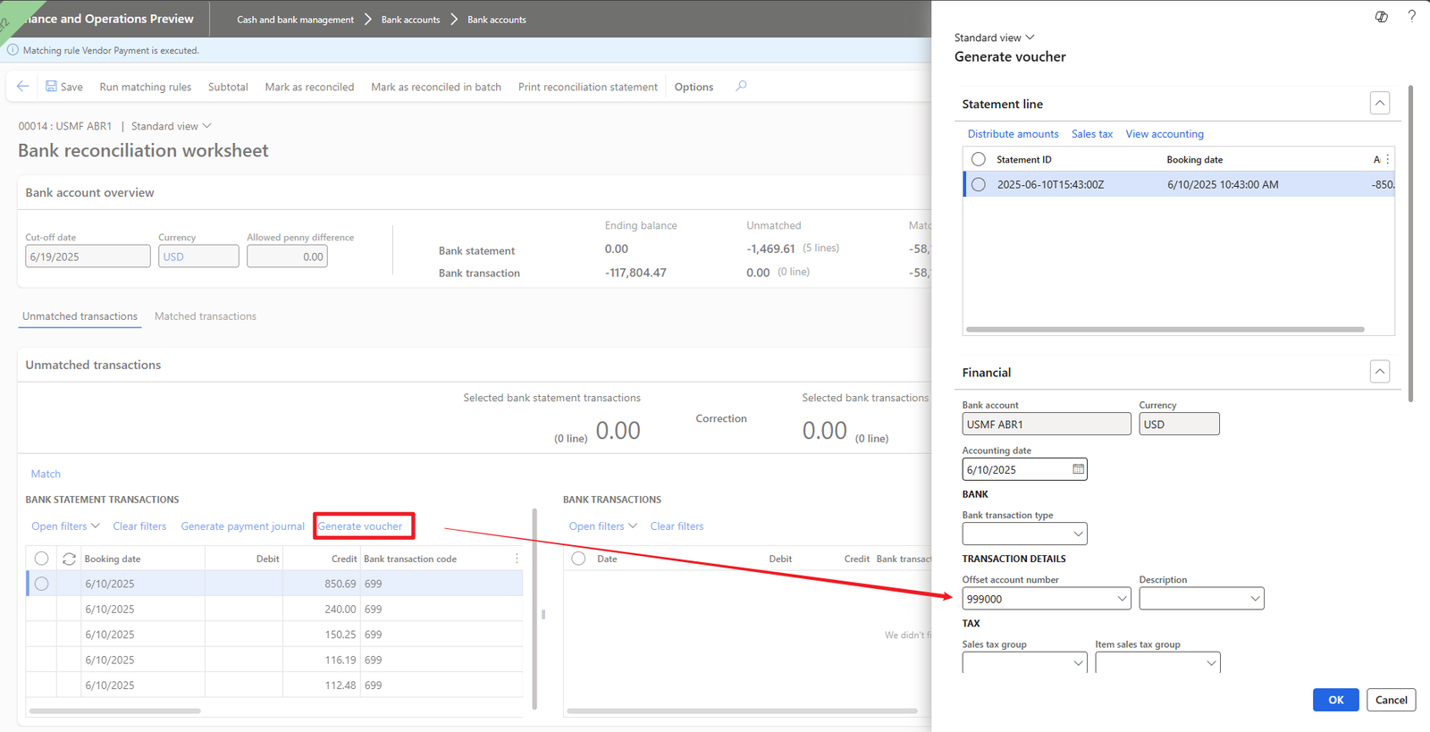The width and height of the screenshot is (1430, 732).
Task: Click the info icon in notification bar
Action: [x=13, y=50]
